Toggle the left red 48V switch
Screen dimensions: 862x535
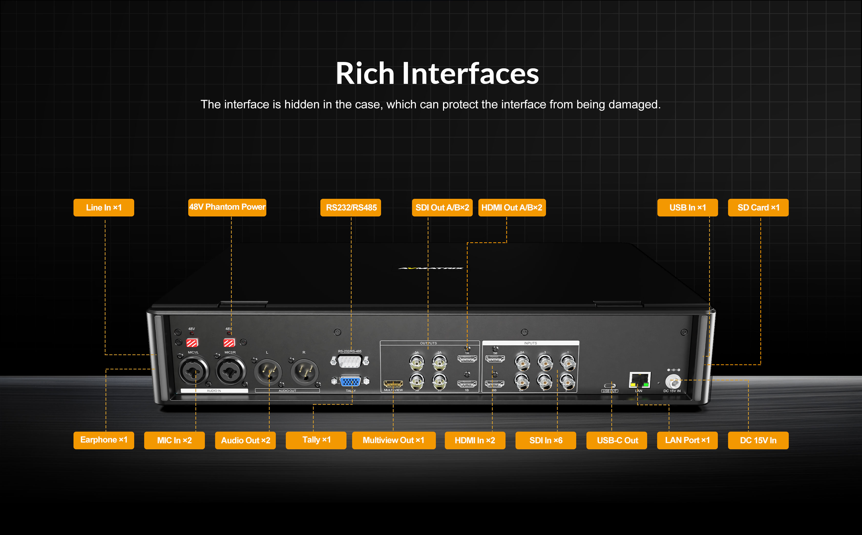tap(192, 343)
